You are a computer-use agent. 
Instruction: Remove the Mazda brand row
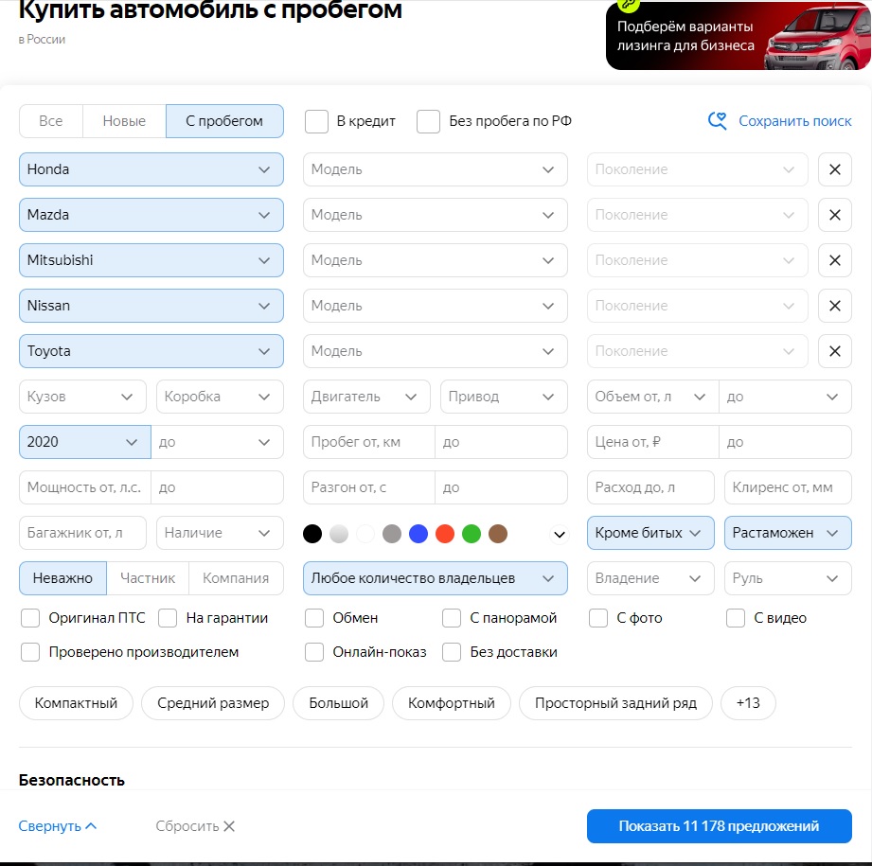tap(834, 215)
